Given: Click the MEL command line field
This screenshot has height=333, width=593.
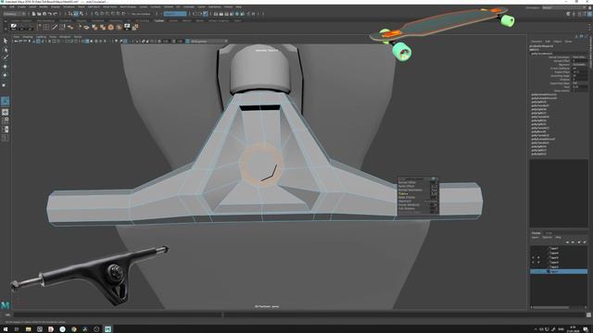Looking at the screenshot, I should (x=118, y=314).
